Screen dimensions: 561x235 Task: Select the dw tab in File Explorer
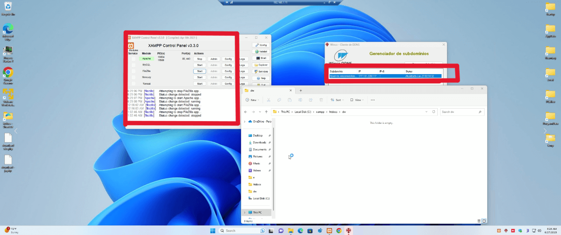(x=269, y=90)
